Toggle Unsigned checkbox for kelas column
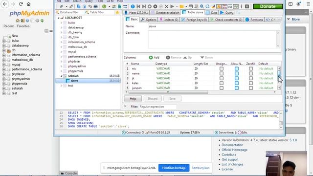Screen dimensions: 313x176 [222, 83]
